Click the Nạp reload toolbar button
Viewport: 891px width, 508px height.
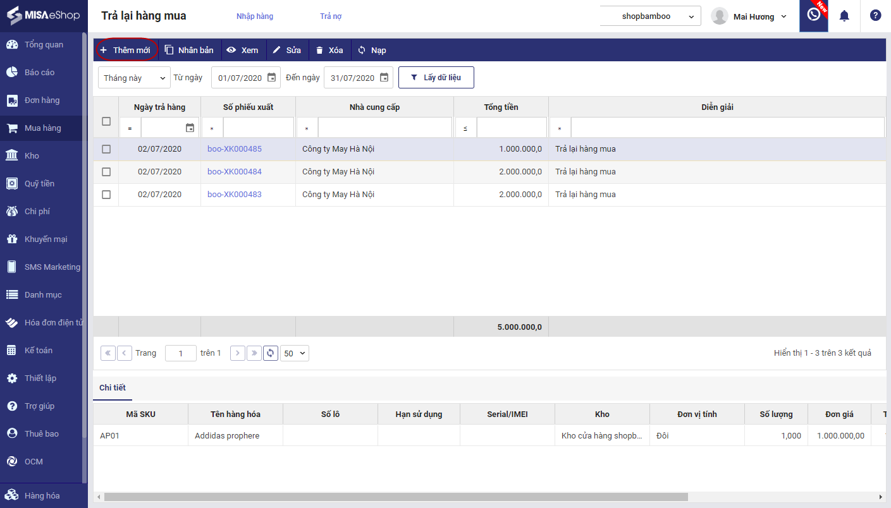click(x=371, y=50)
